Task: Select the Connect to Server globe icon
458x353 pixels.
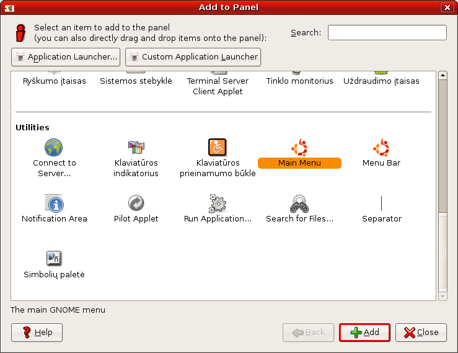Action: (54, 148)
